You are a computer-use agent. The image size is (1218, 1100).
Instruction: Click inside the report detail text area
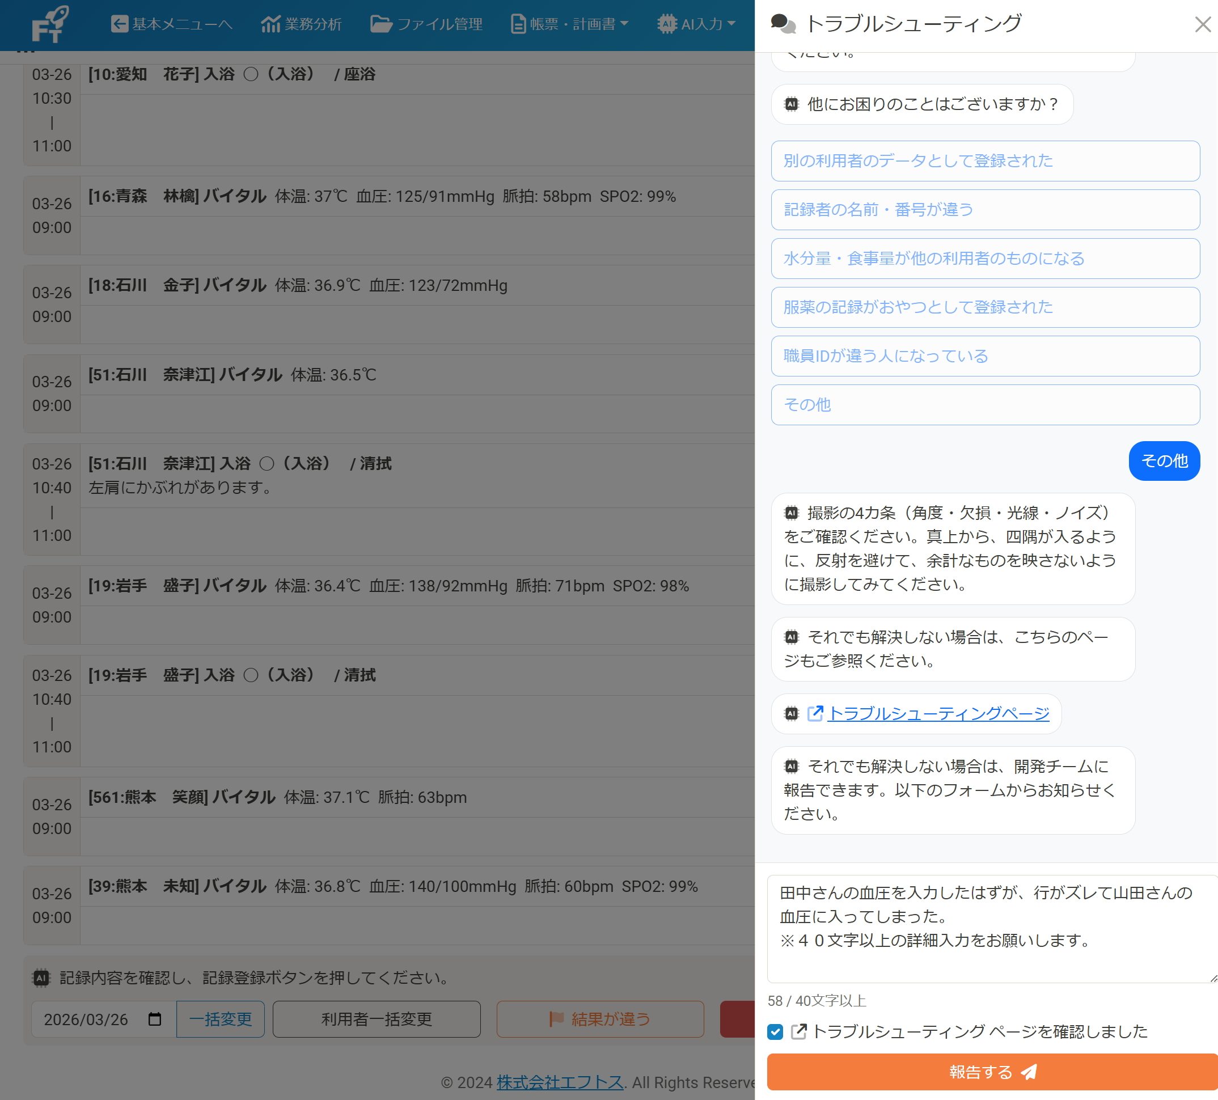click(x=991, y=924)
